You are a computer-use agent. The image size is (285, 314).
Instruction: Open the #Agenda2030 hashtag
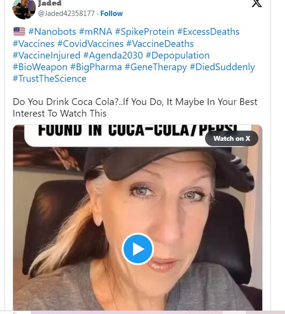[x=113, y=55]
